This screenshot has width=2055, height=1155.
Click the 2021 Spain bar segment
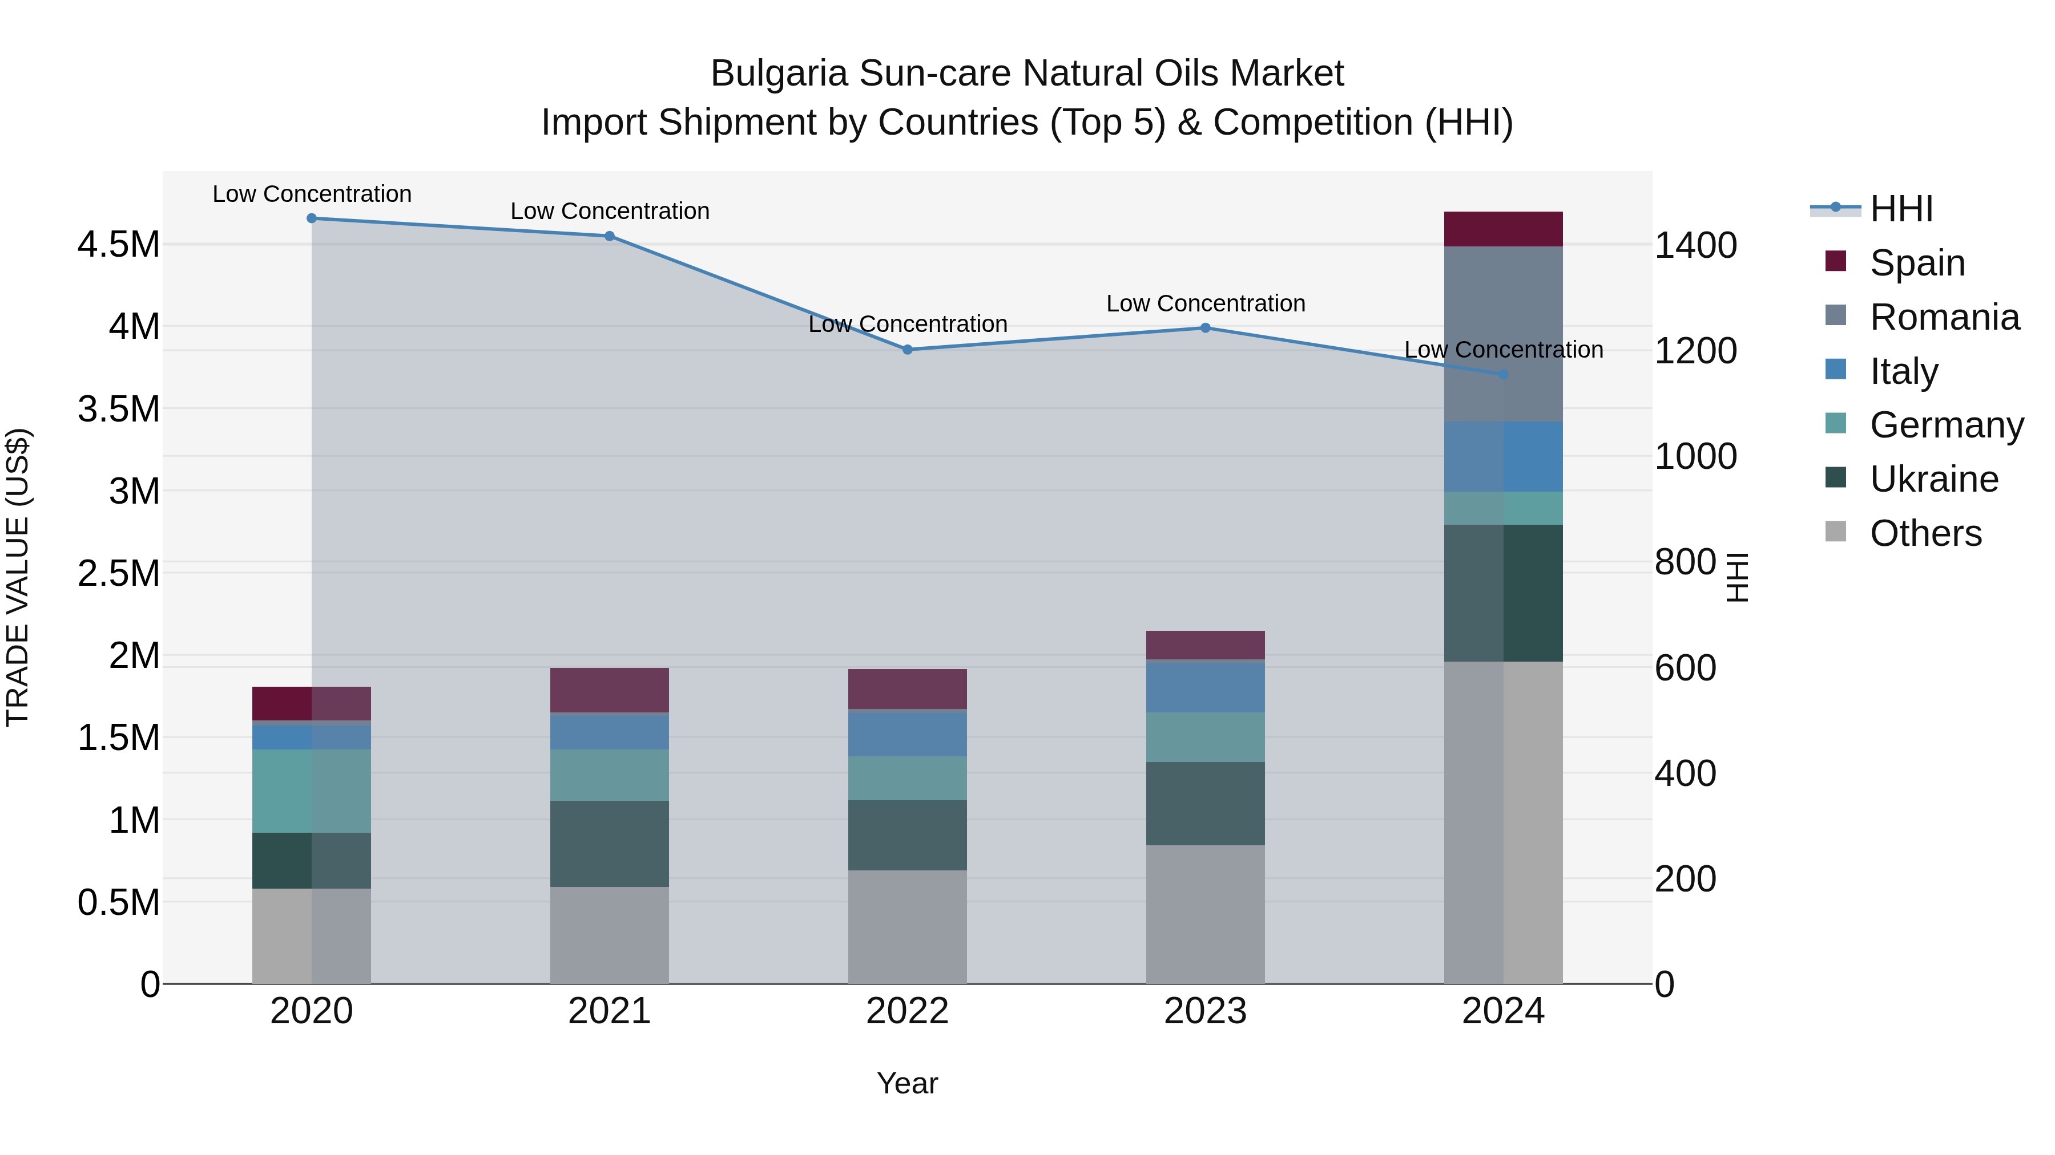pyautogui.click(x=610, y=690)
